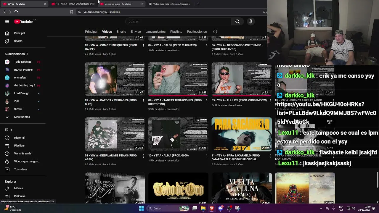Open File Explorer from taskbar
Image resolution: width=379 pixels, height=213 pixels.
(x=203, y=208)
